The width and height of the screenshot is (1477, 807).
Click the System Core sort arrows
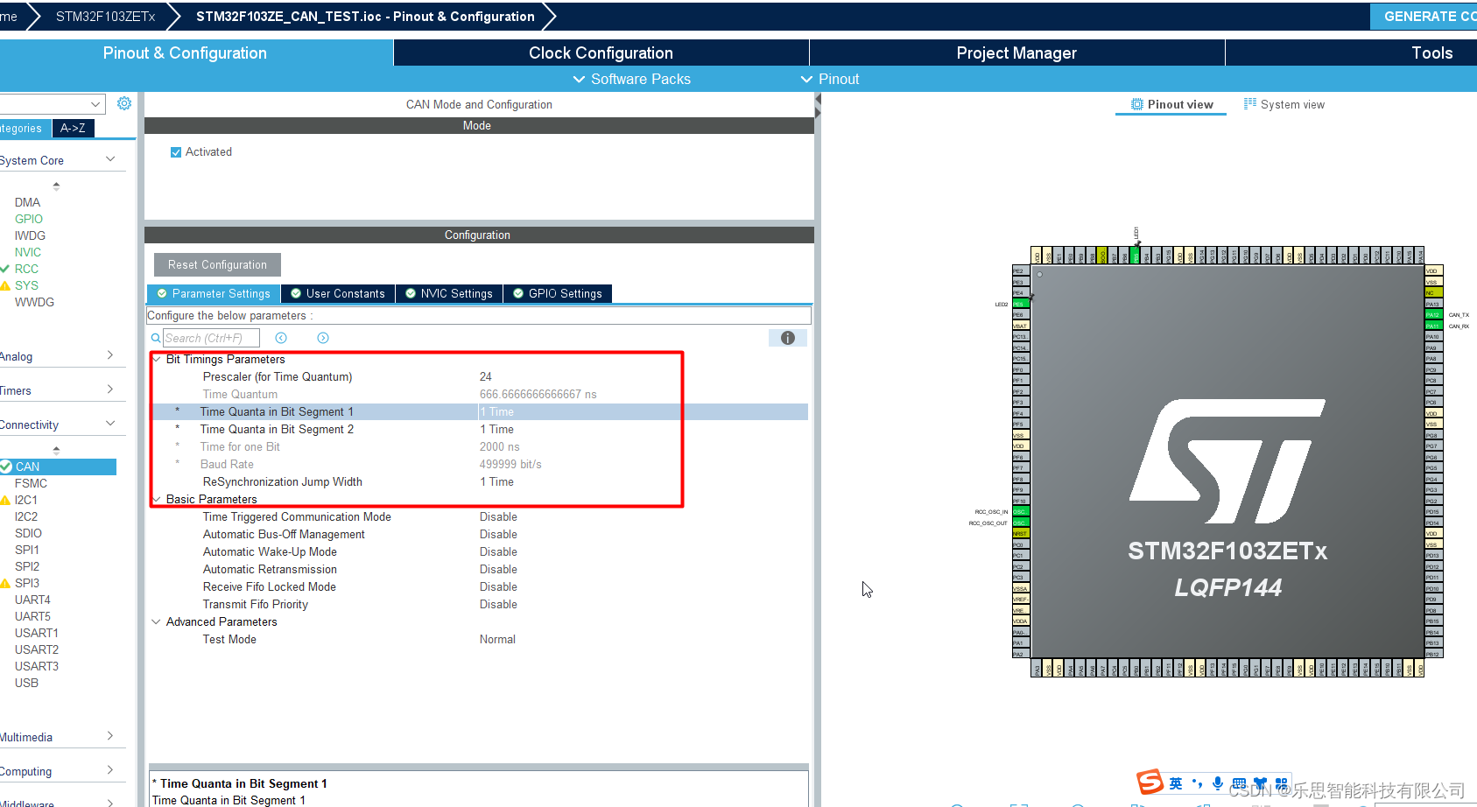pyautogui.click(x=56, y=186)
